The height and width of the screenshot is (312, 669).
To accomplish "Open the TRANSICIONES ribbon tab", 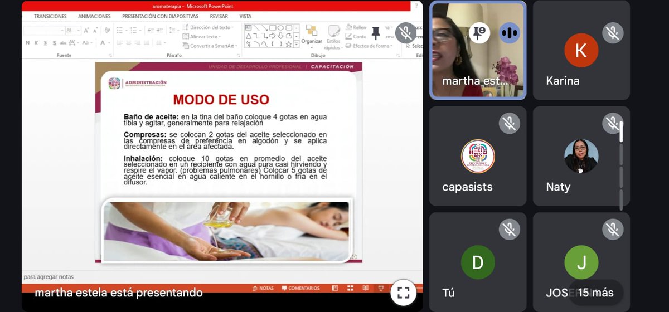I will [x=50, y=17].
